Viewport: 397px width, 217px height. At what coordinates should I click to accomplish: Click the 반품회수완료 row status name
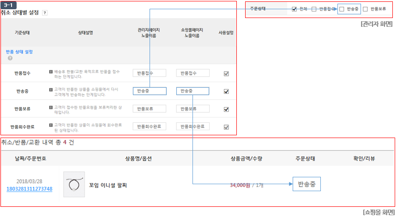tap(22, 127)
